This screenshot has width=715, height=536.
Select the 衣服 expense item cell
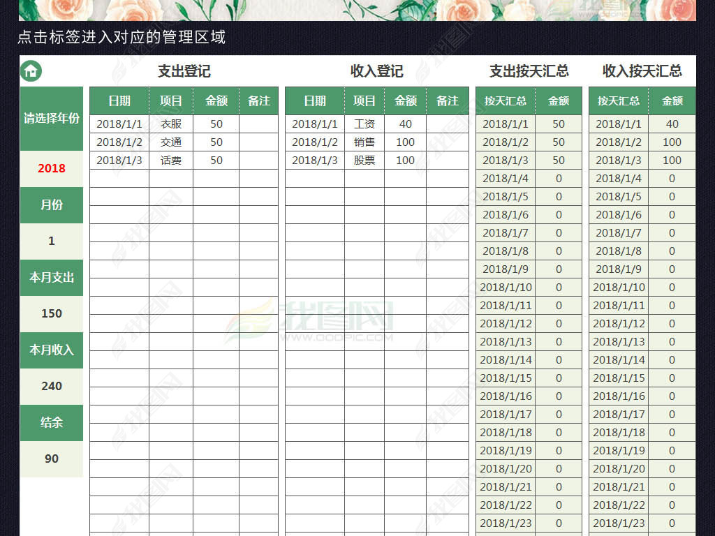(x=171, y=124)
